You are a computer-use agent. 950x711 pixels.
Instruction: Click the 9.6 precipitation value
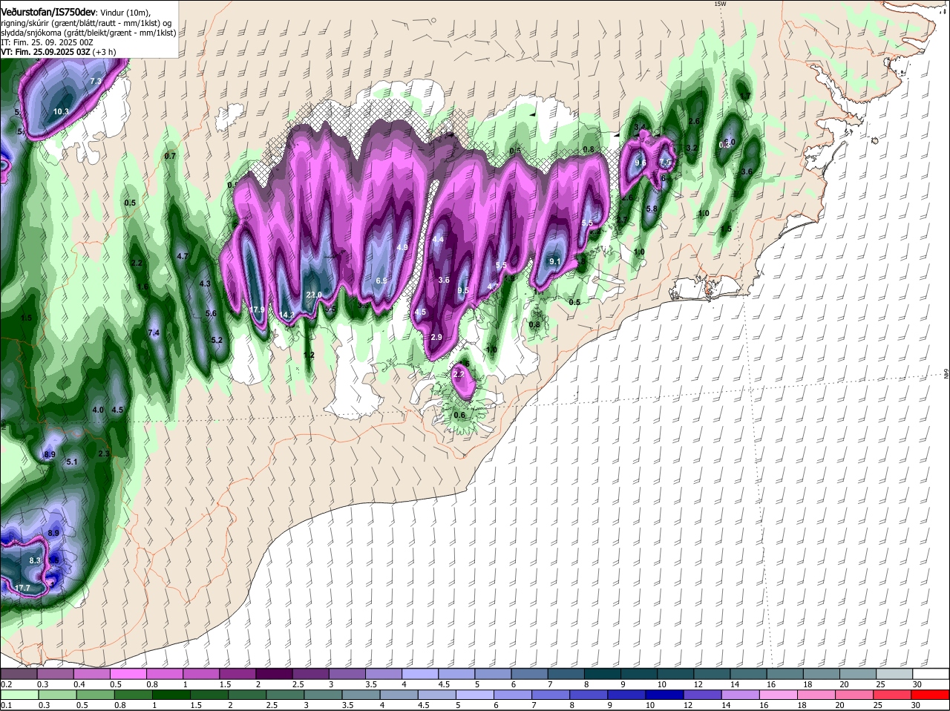[x=641, y=163]
